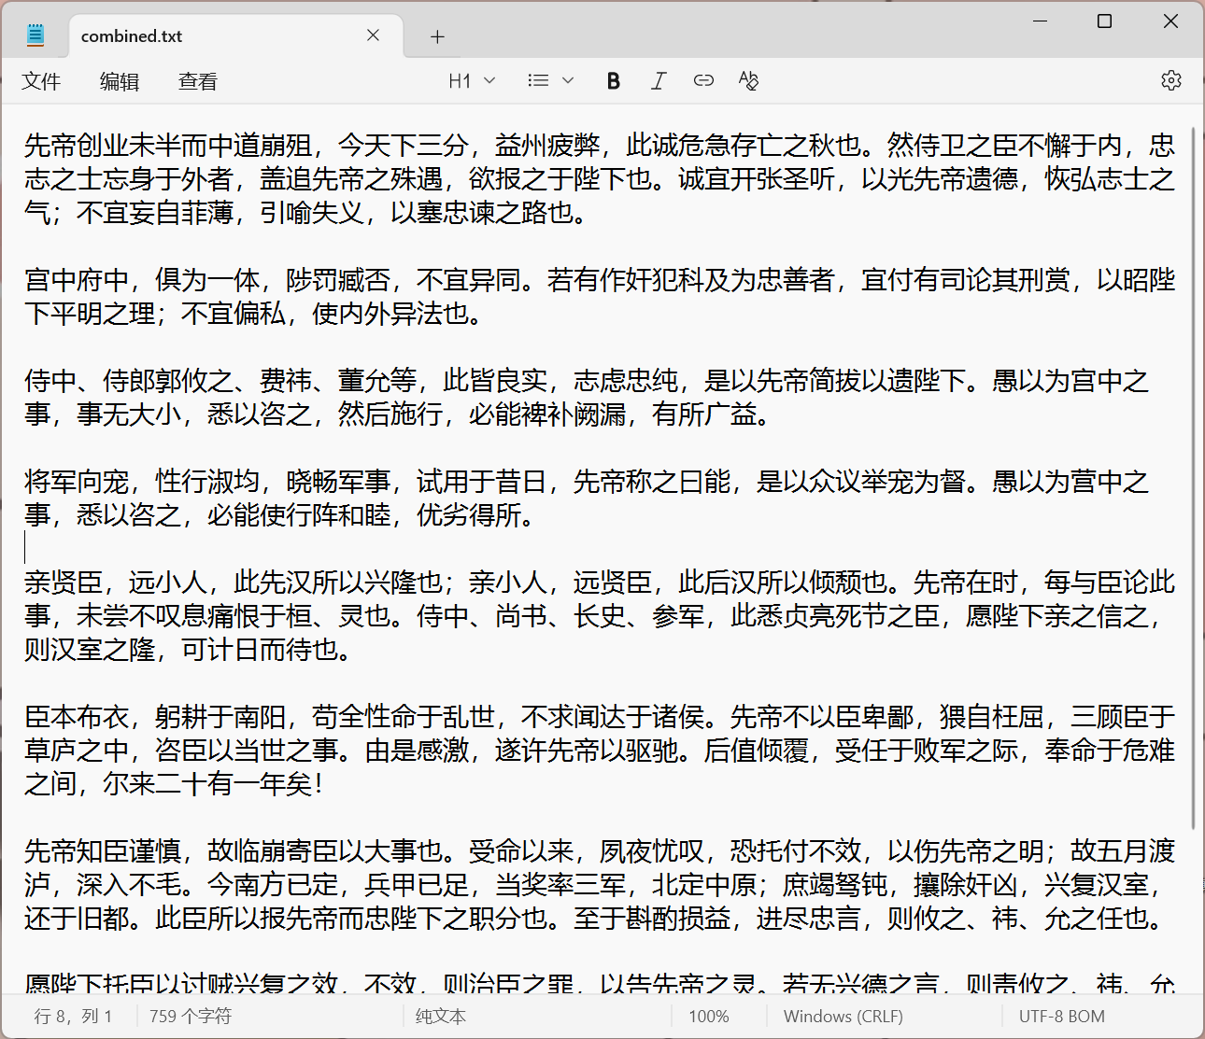Viewport: 1205px width, 1039px height.
Task: Open the 查看 menu
Action: tap(196, 81)
